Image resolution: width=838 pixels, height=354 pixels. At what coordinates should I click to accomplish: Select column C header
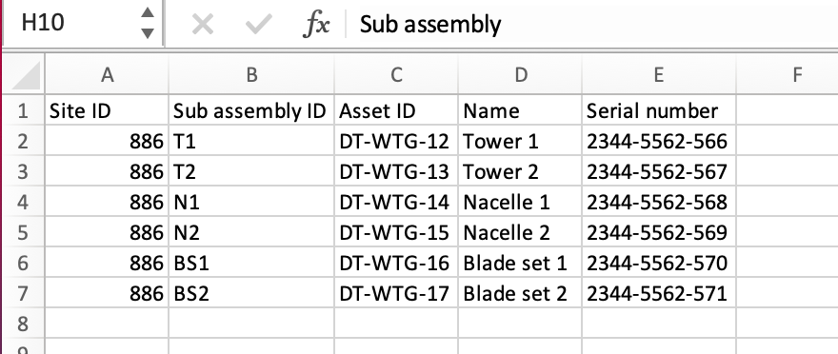(396, 75)
